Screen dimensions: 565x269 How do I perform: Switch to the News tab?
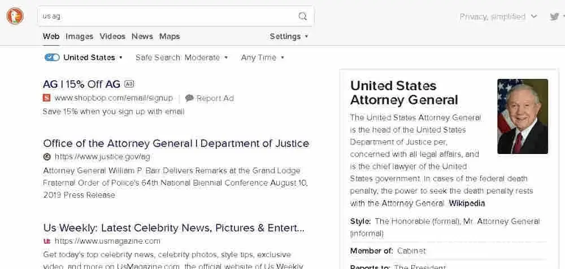(142, 36)
